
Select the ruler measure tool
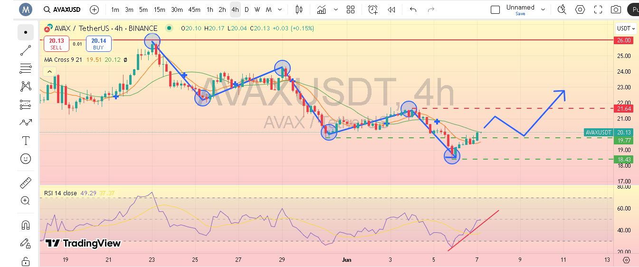[x=26, y=182]
